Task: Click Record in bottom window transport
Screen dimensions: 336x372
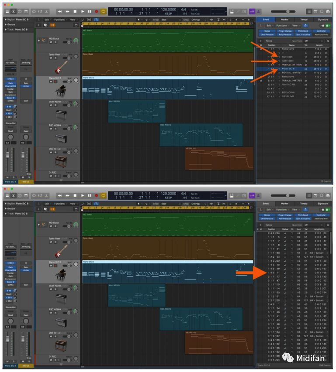Action: click(x=97, y=195)
